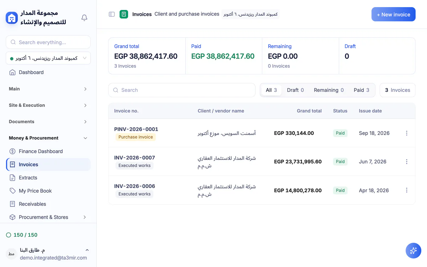Expand Procurement & Stores submenu chevron
The image size is (427, 267).
(x=85, y=217)
